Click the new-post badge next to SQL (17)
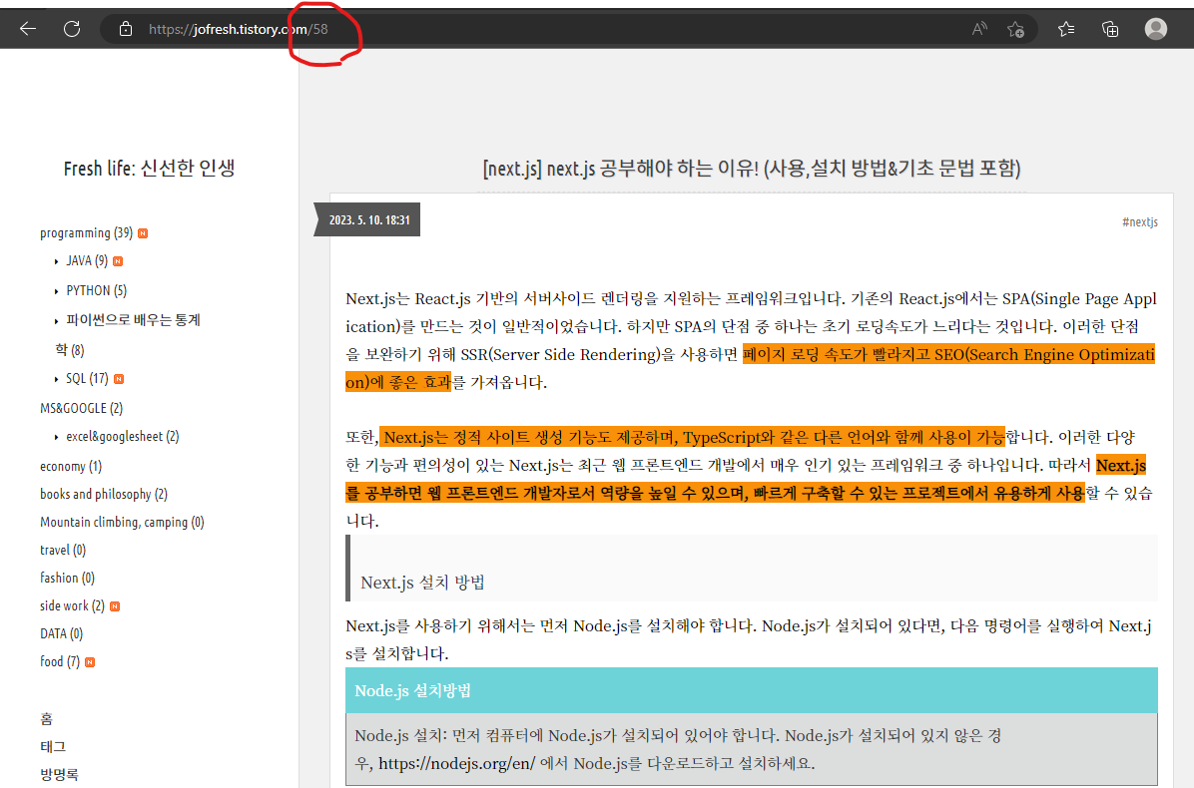The image size is (1194, 788). pyautogui.click(x=119, y=379)
